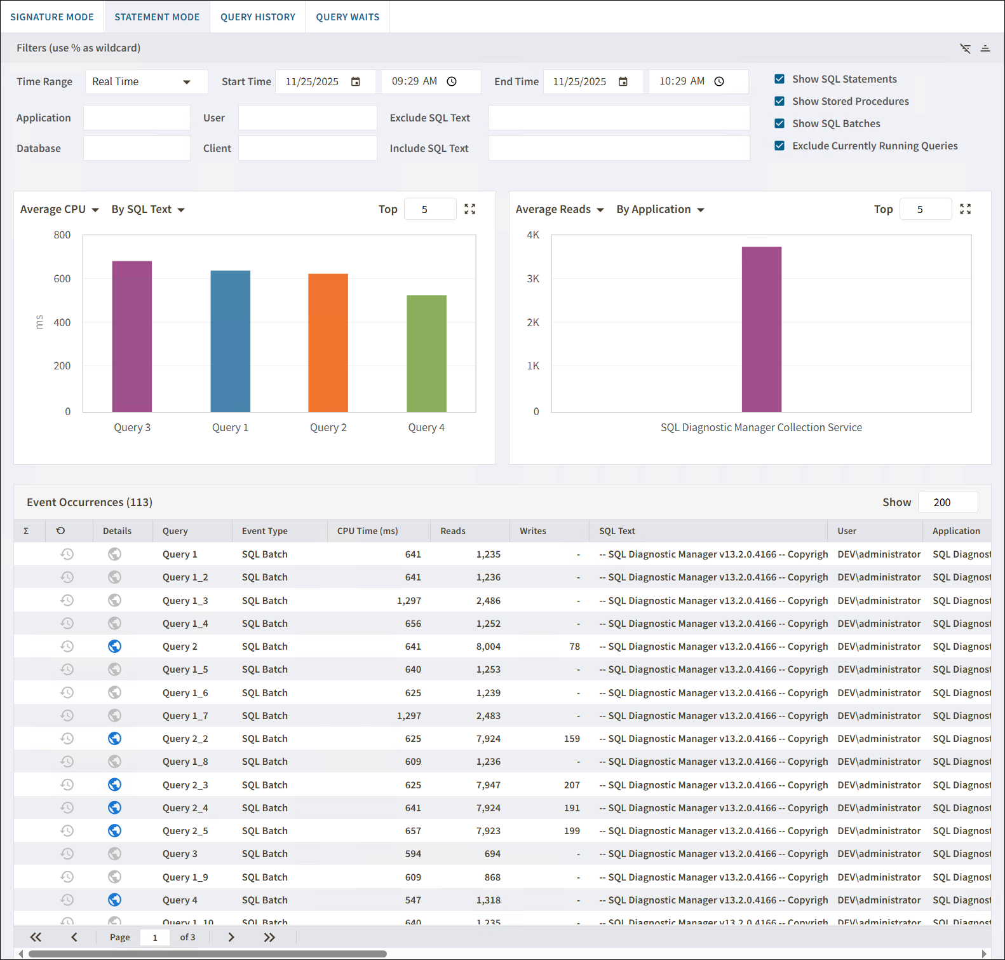Open details globe for Query 2 row
This screenshot has height=960, width=1005.
click(x=114, y=647)
